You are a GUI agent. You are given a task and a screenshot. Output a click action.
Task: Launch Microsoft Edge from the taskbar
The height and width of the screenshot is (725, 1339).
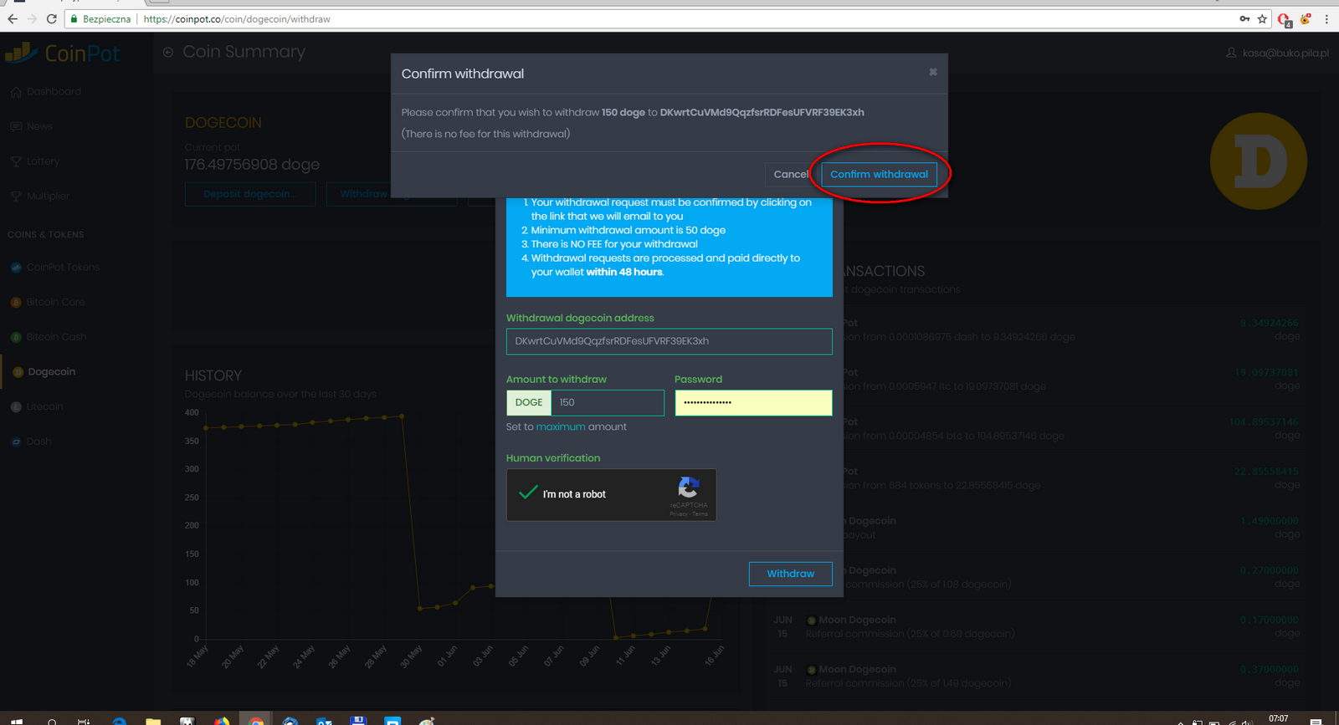[x=119, y=721]
